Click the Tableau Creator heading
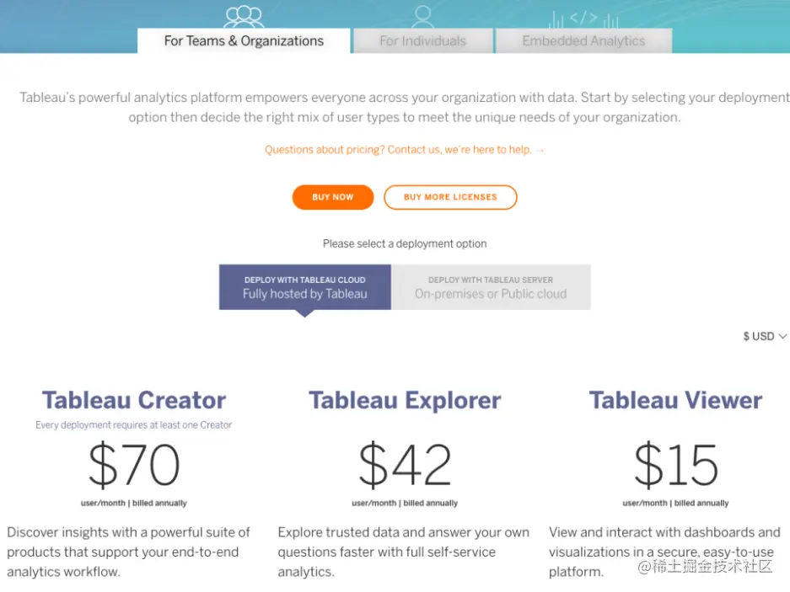 [x=134, y=400]
